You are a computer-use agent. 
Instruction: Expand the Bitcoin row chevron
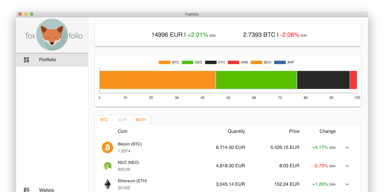347,148
